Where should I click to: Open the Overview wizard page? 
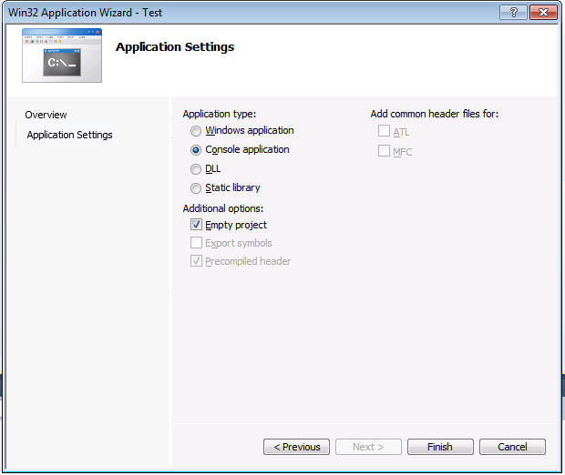coord(46,115)
